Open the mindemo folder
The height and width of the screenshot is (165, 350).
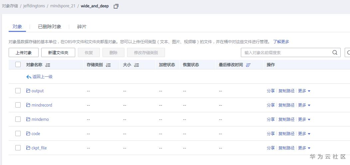tap(40, 120)
